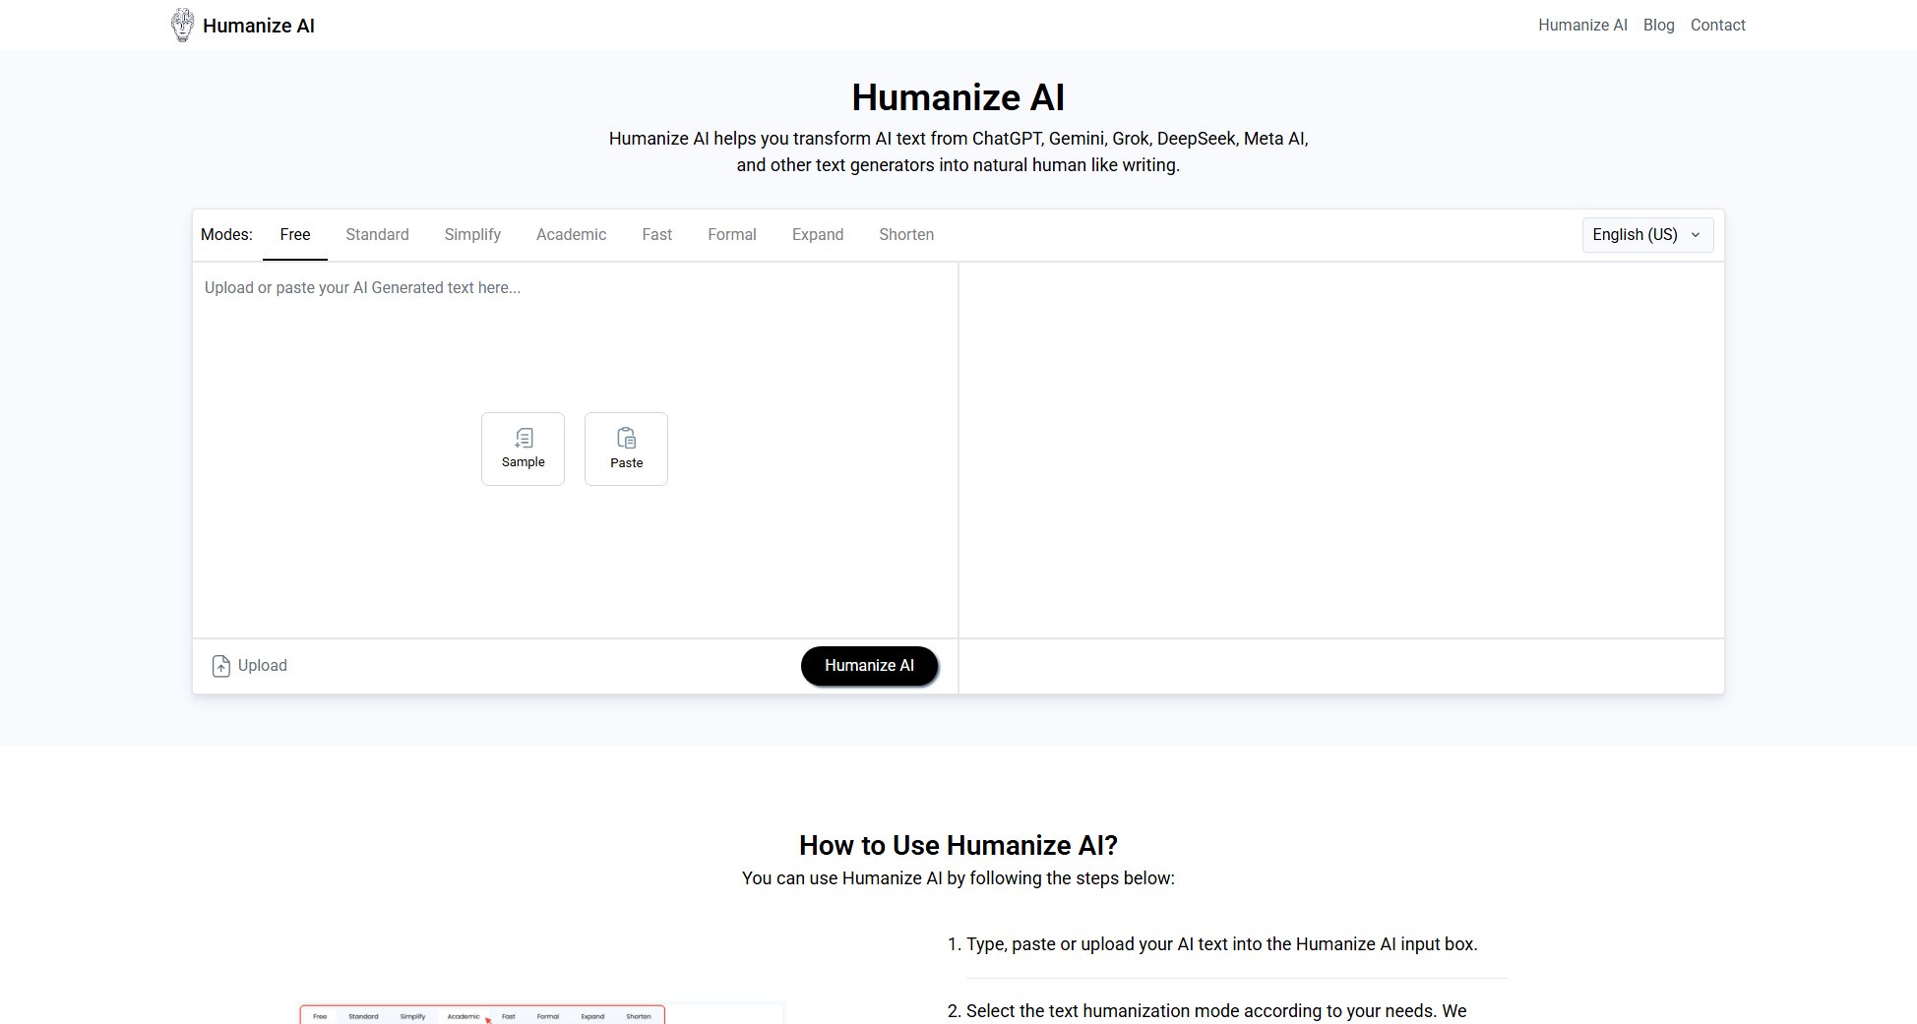The width and height of the screenshot is (1917, 1024).
Task: Open the Blog link in header
Action: click(x=1658, y=26)
